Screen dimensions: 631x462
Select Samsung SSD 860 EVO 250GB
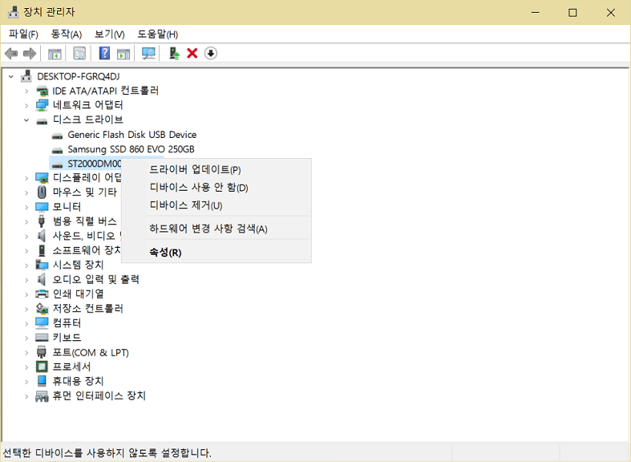(x=131, y=149)
